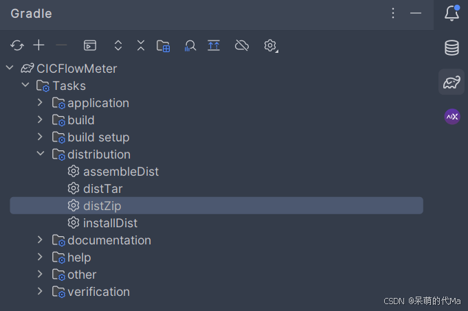This screenshot has height=311, width=468.
Task: Click the verification folder label
Action: tap(98, 292)
